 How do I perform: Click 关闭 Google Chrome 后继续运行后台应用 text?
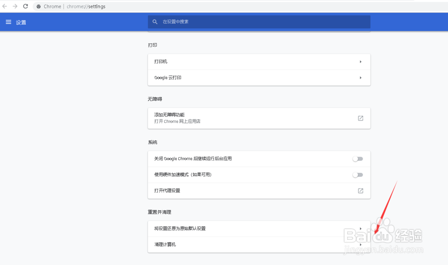[193, 158]
